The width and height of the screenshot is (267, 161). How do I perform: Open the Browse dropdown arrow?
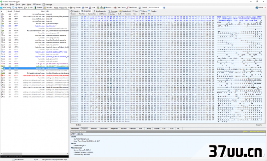(113, 8)
